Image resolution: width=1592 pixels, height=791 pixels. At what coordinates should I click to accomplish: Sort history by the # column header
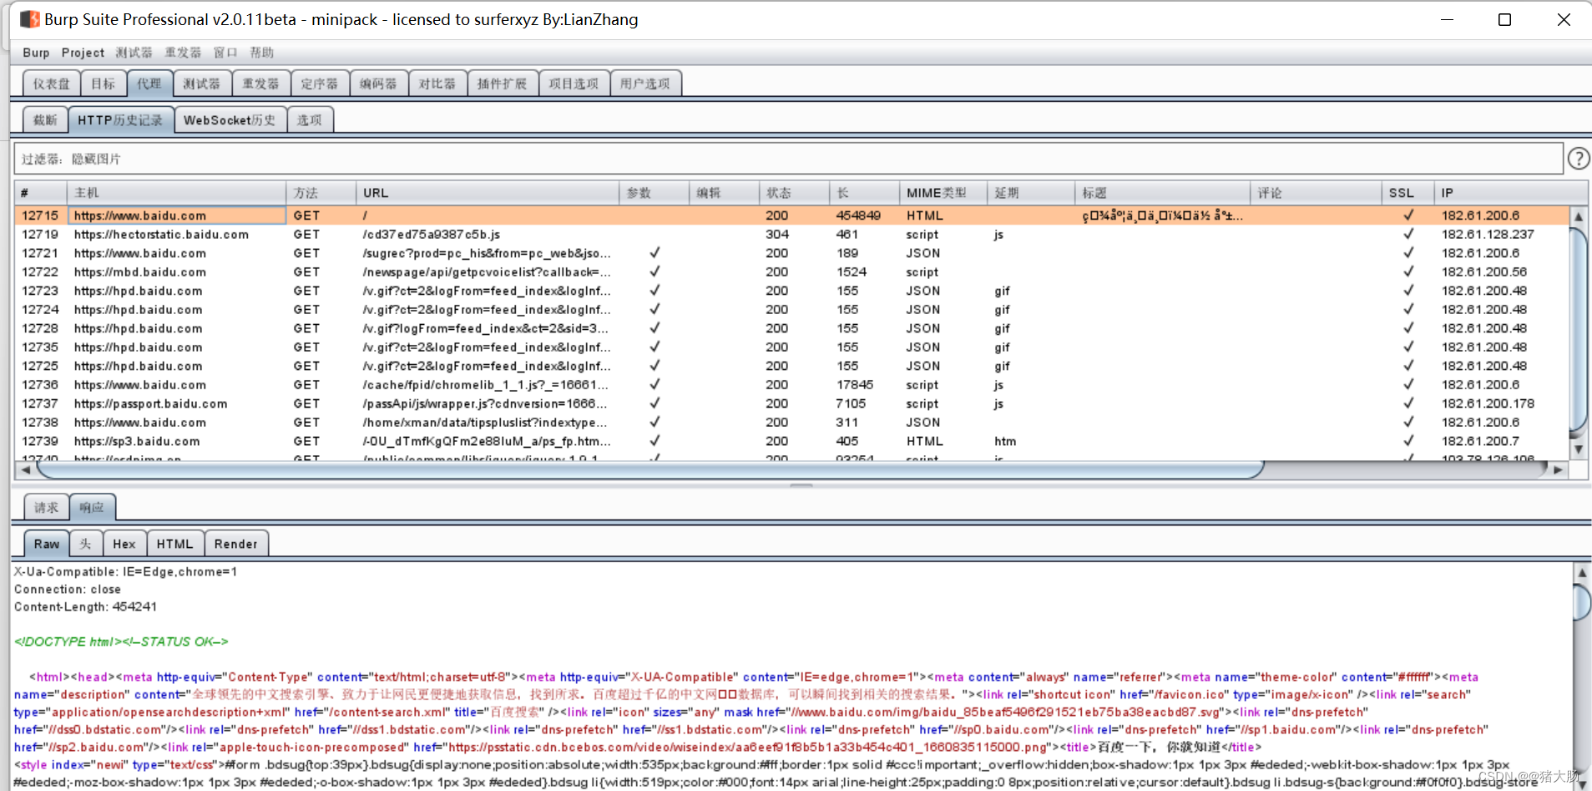point(40,193)
